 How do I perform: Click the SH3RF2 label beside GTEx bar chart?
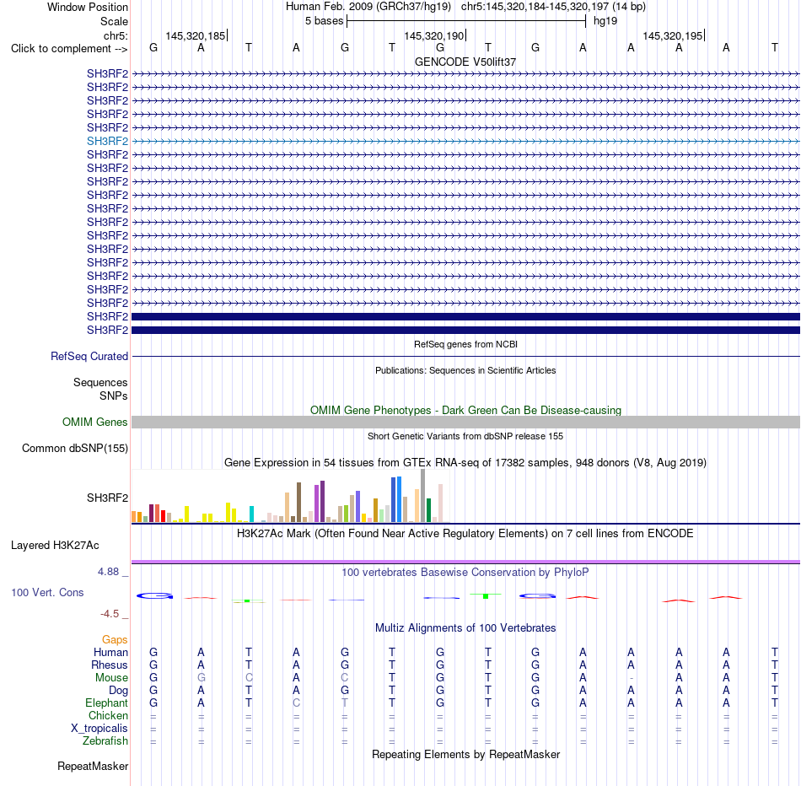click(107, 498)
